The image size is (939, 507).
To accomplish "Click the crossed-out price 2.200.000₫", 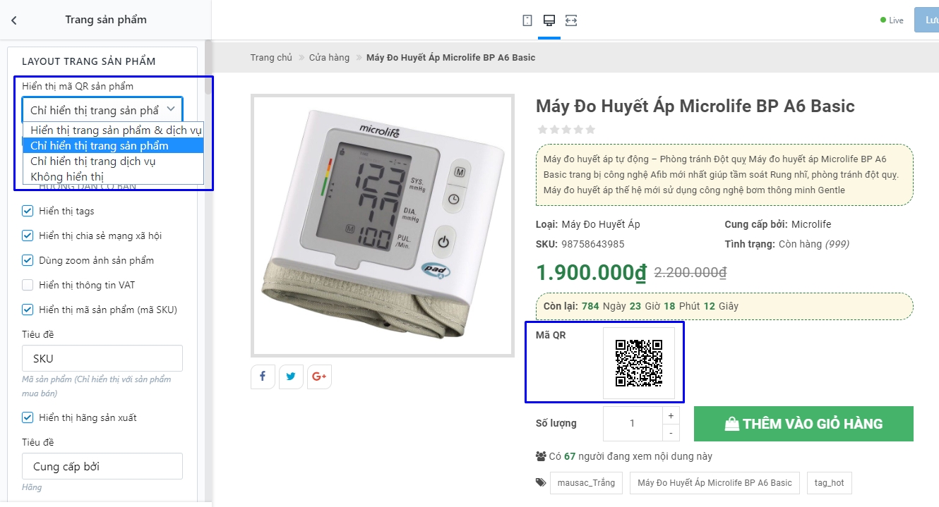I will tap(690, 272).
